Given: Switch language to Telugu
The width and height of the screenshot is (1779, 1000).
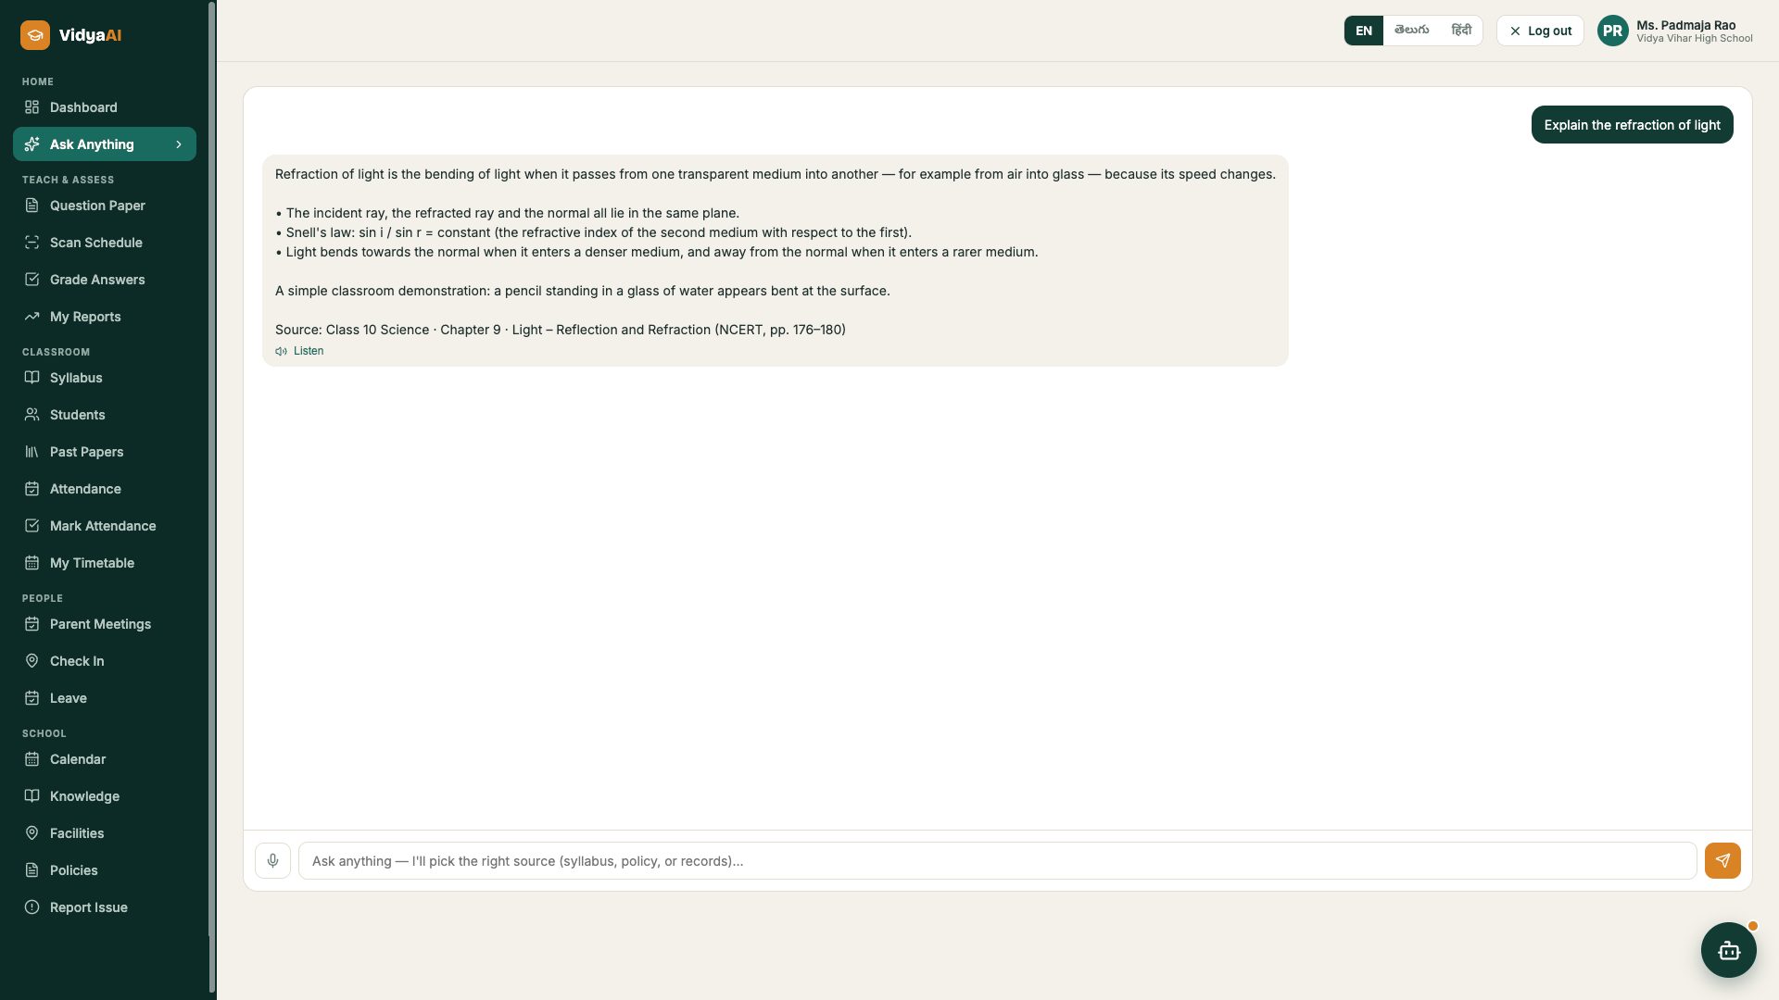Looking at the screenshot, I should pos(1411,31).
